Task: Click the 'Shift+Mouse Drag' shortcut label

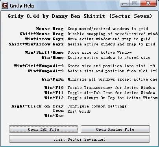Action: 42,34
